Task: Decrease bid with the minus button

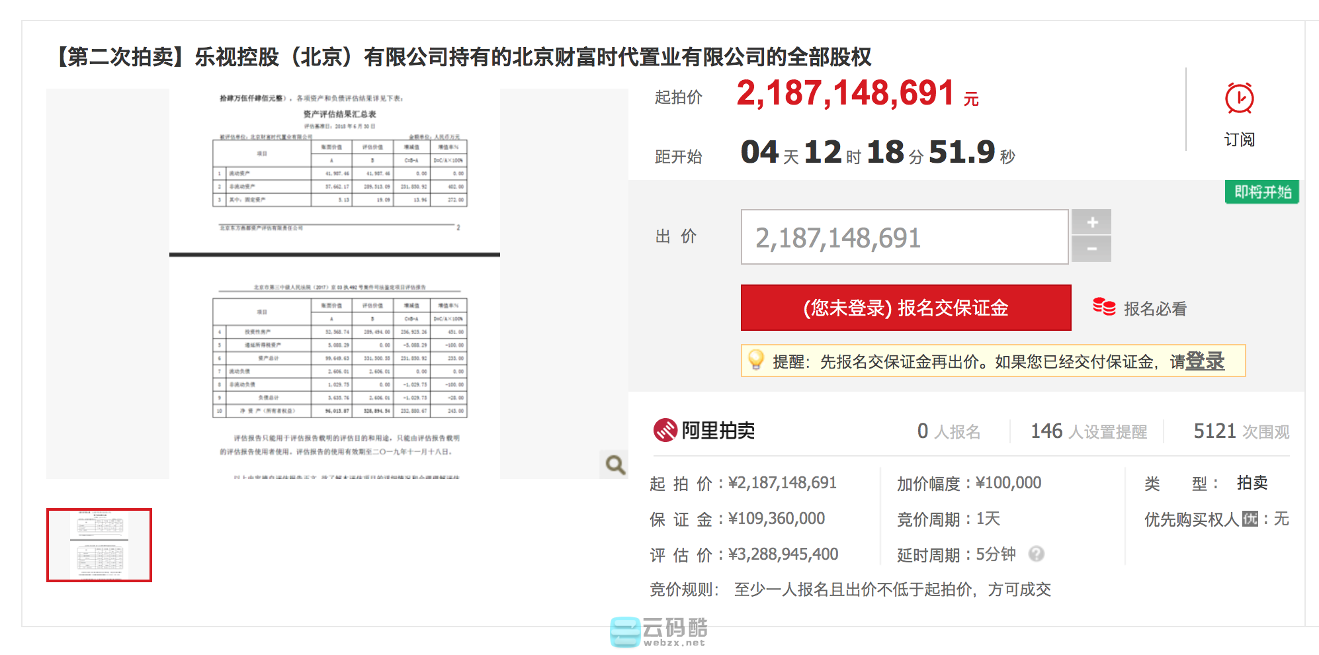Action: point(1091,249)
